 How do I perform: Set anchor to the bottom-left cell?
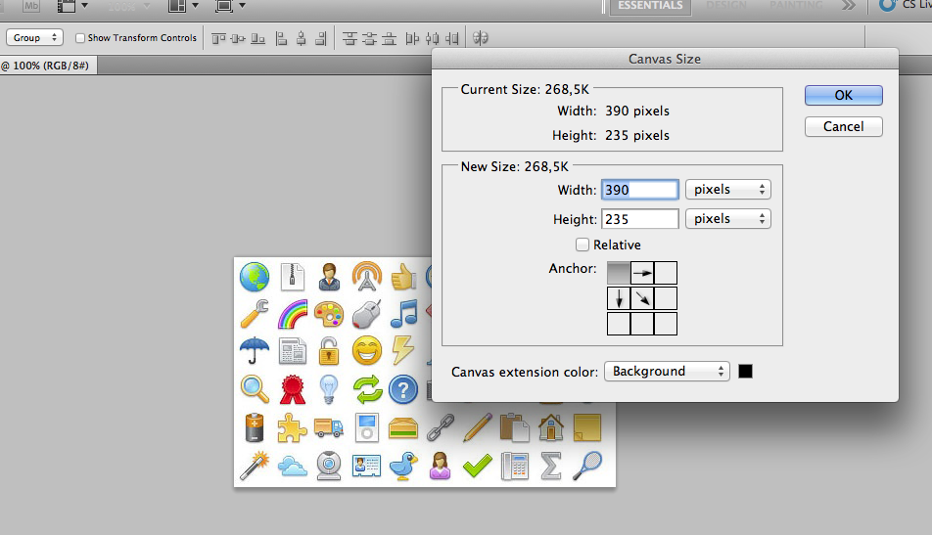[619, 323]
